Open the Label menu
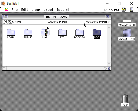Screen dimensions: 138x111 coord(48,10)
